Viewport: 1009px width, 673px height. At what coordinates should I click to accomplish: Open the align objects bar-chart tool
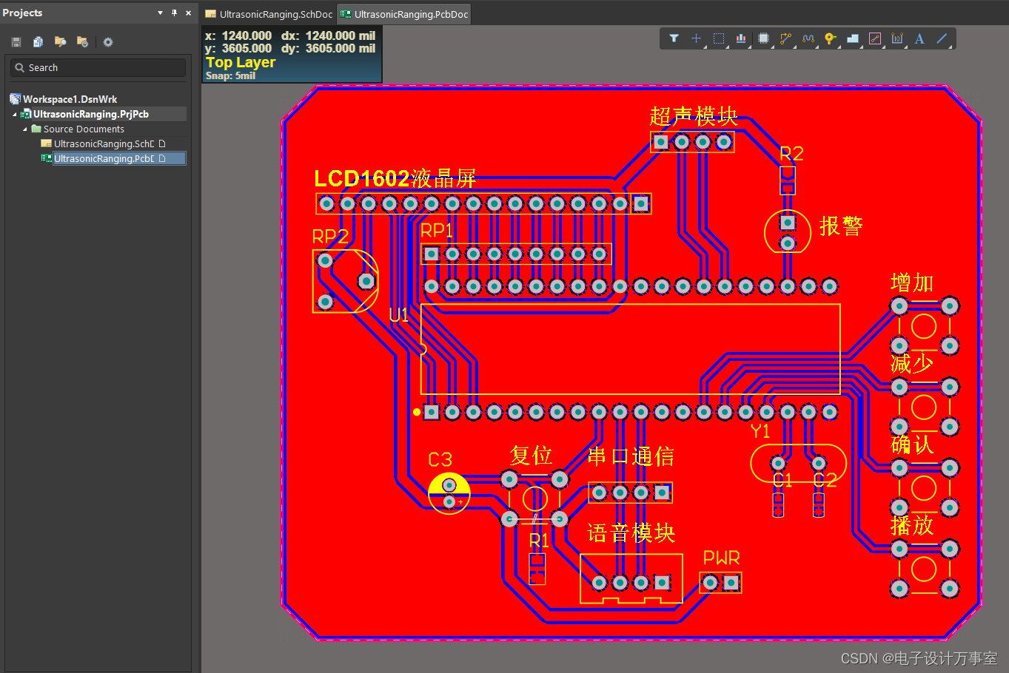(740, 38)
